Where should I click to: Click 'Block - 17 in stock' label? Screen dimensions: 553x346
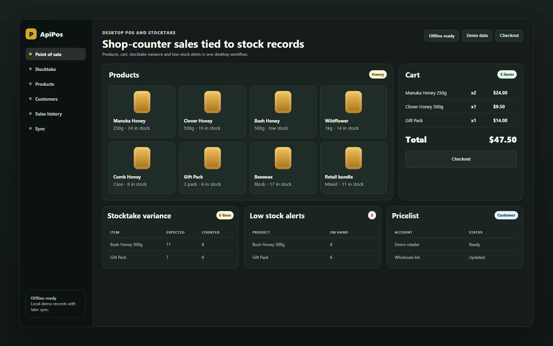click(273, 184)
